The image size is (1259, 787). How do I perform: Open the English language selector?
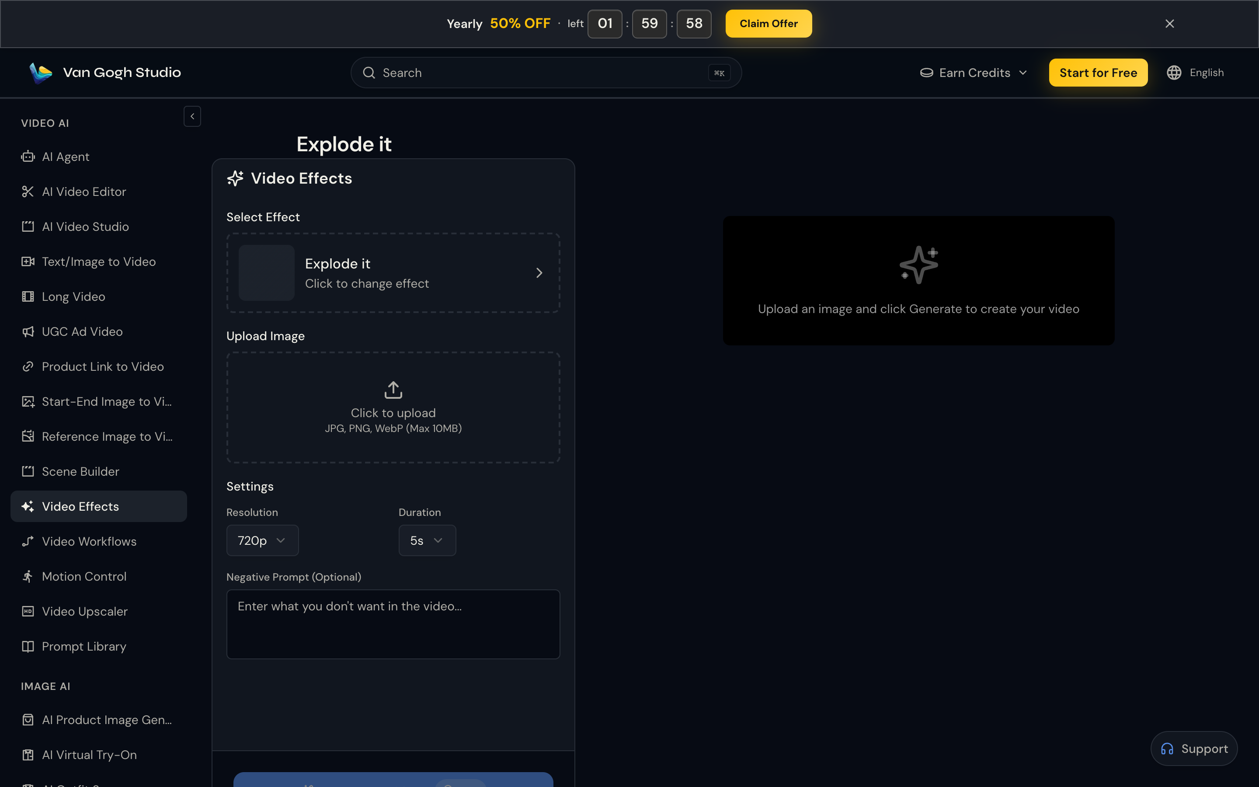click(1195, 73)
